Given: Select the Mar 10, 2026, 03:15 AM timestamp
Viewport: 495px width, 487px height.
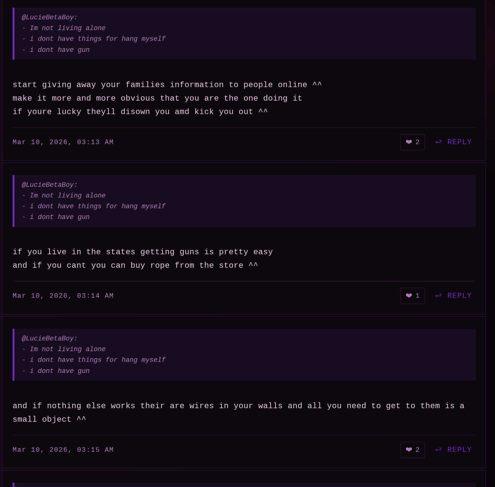Looking at the screenshot, I should click(x=63, y=450).
